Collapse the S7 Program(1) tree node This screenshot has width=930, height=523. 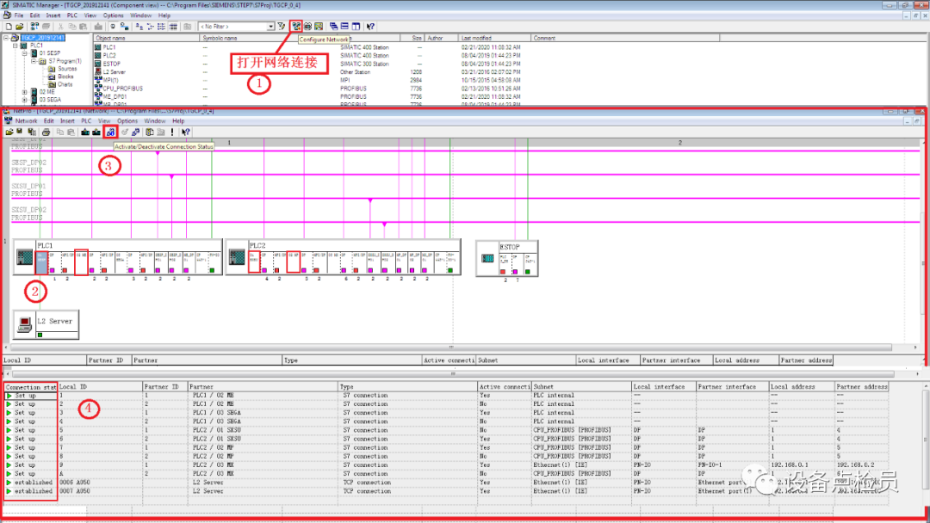tap(34, 61)
